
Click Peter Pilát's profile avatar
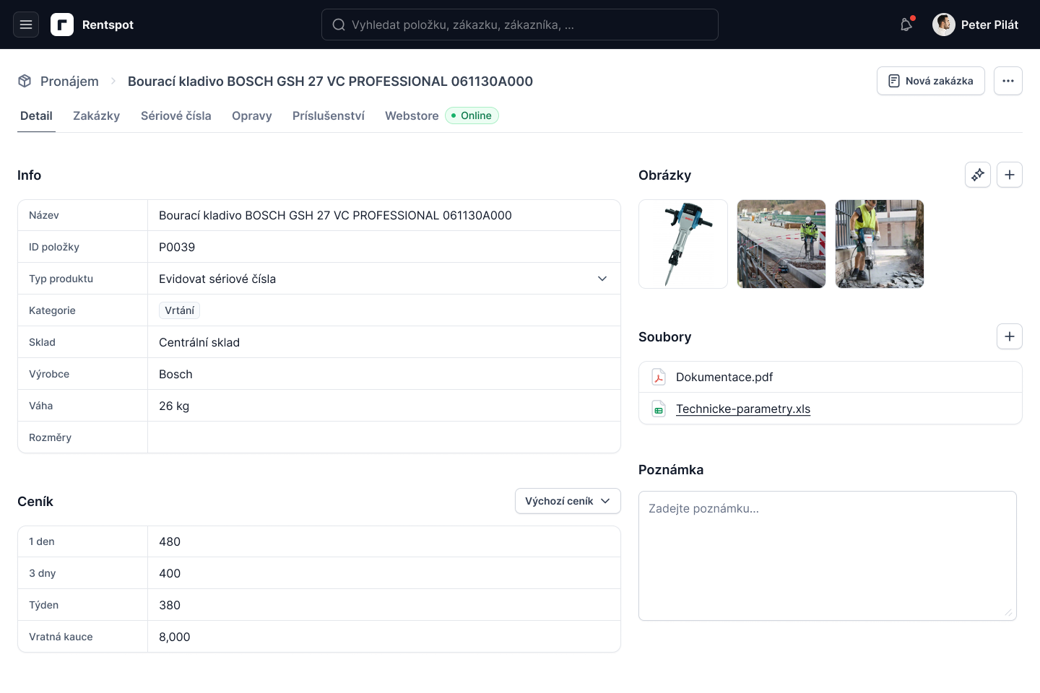pyautogui.click(x=944, y=25)
